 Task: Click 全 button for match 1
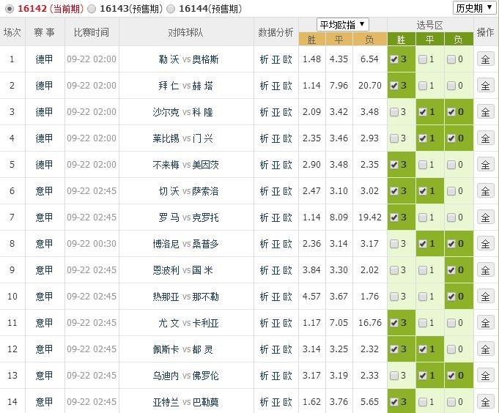[485, 59]
